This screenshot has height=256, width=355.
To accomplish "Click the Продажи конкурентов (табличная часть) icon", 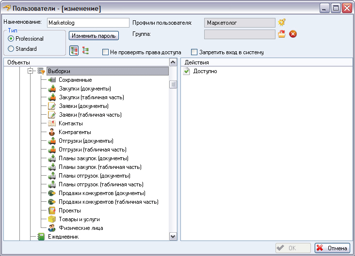I will [x=52, y=202].
